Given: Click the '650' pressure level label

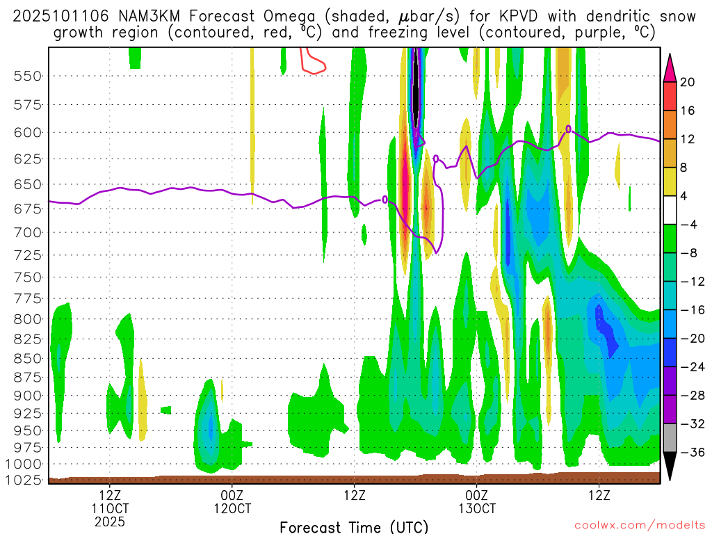Looking at the screenshot, I should (x=28, y=185).
